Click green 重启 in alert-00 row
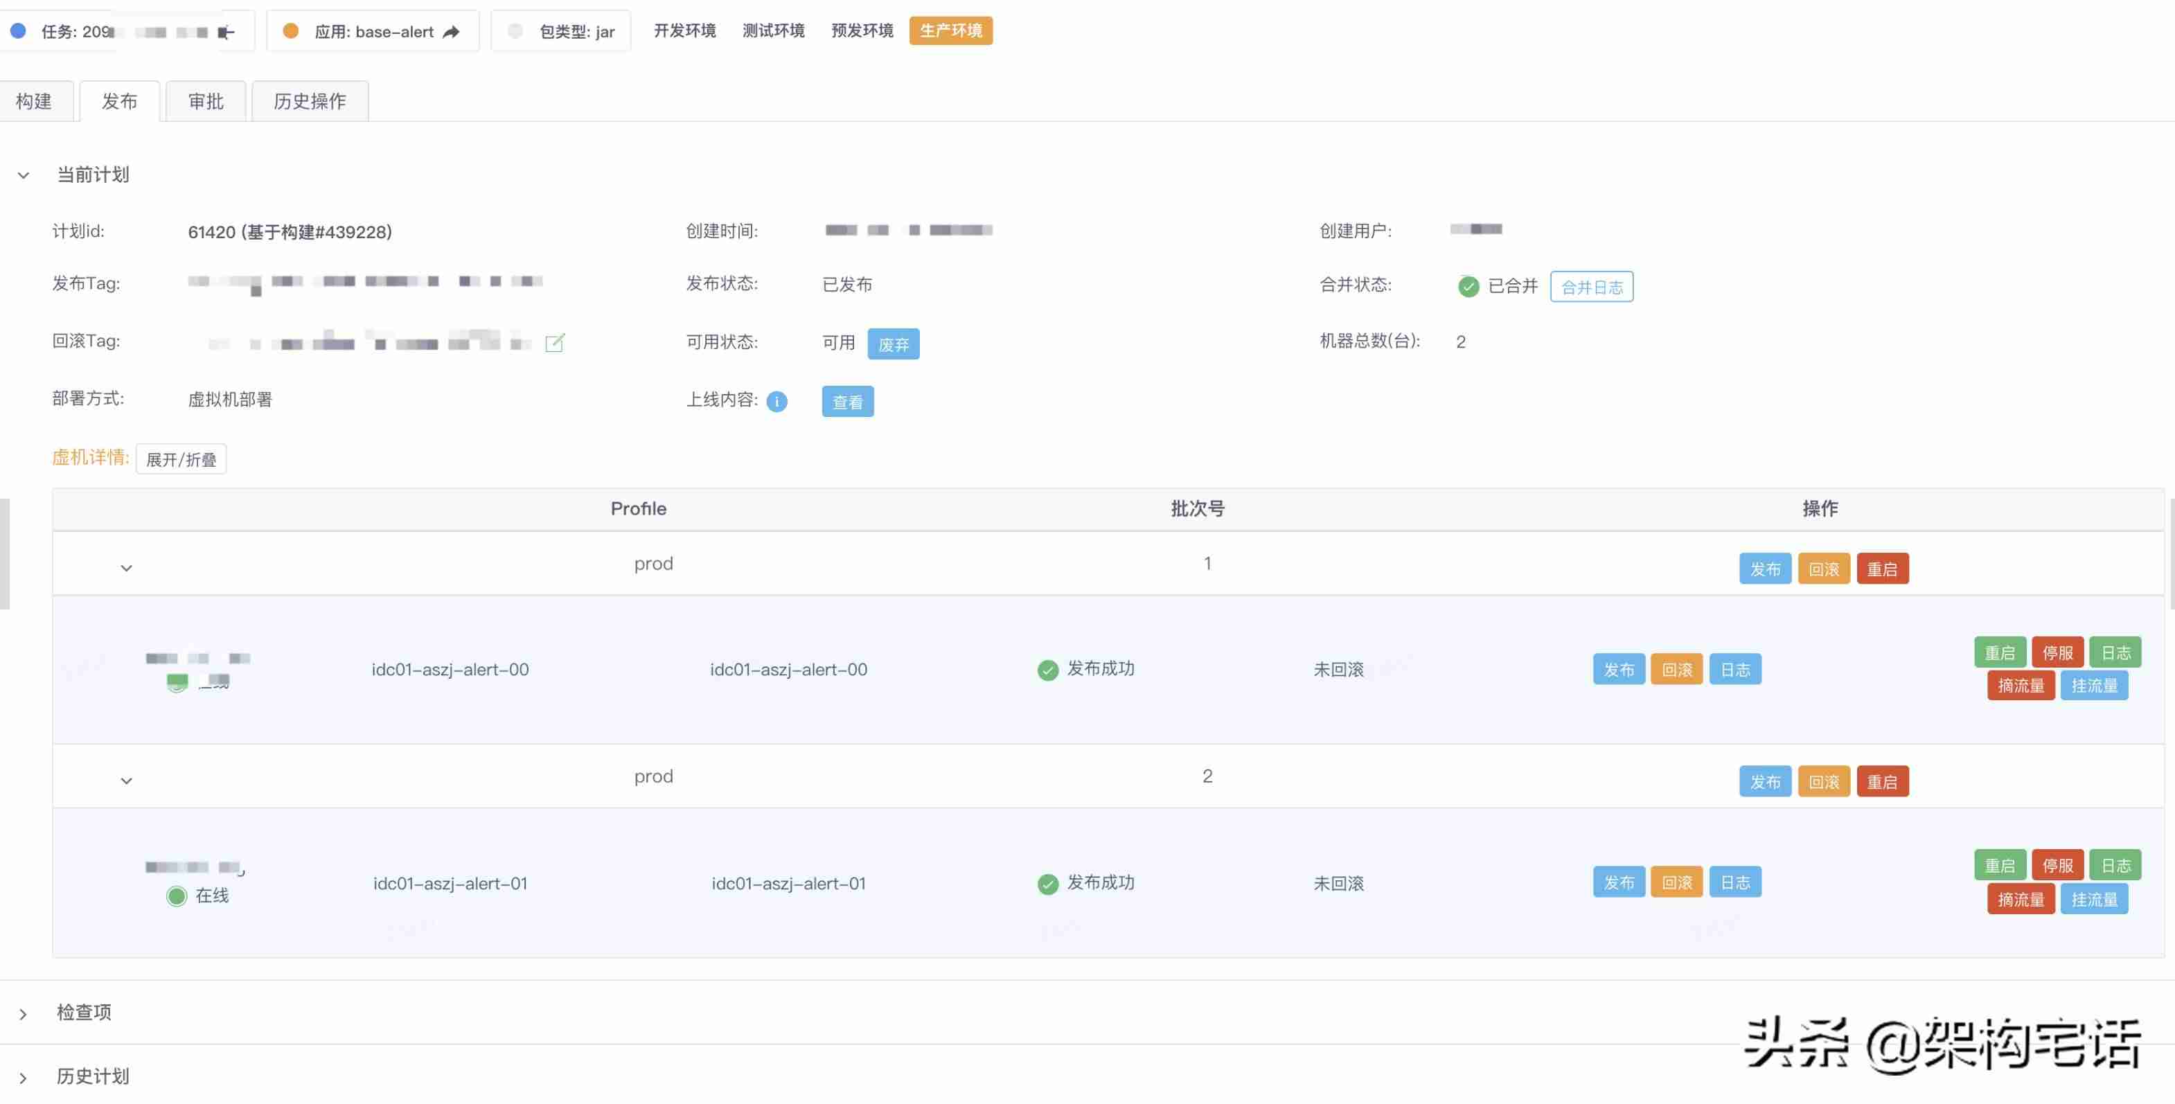This screenshot has width=2175, height=1104. [1999, 652]
